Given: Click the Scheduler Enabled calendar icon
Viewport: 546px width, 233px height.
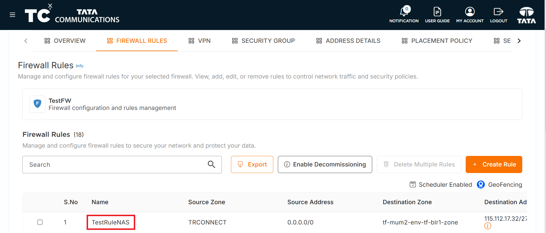Looking at the screenshot, I should pyautogui.click(x=413, y=184).
